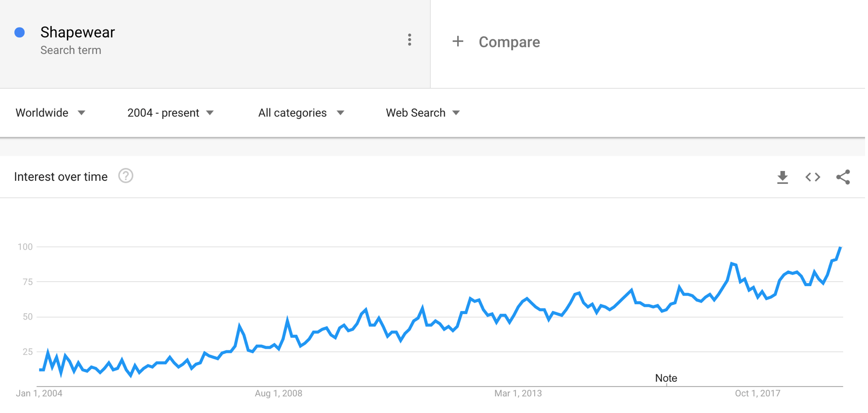The image size is (868, 413).
Task: Click the Worldwide dropdown arrow
Action: coord(81,113)
